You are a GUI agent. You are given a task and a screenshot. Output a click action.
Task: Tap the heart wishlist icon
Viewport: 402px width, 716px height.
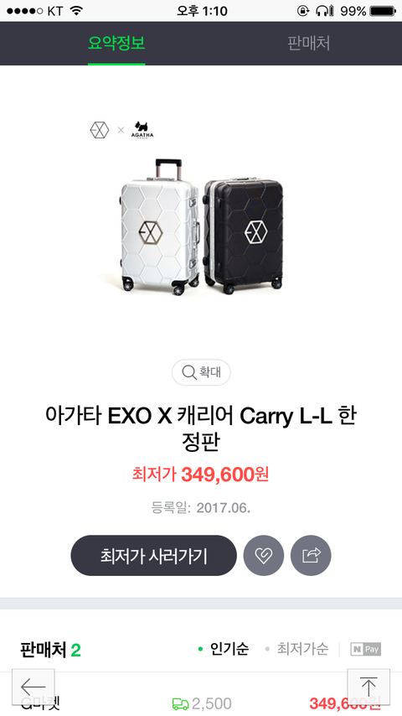click(x=263, y=555)
